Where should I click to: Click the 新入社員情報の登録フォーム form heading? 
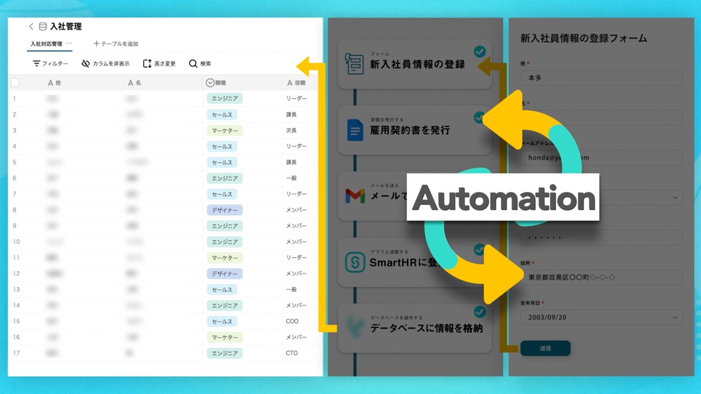(x=584, y=38)
